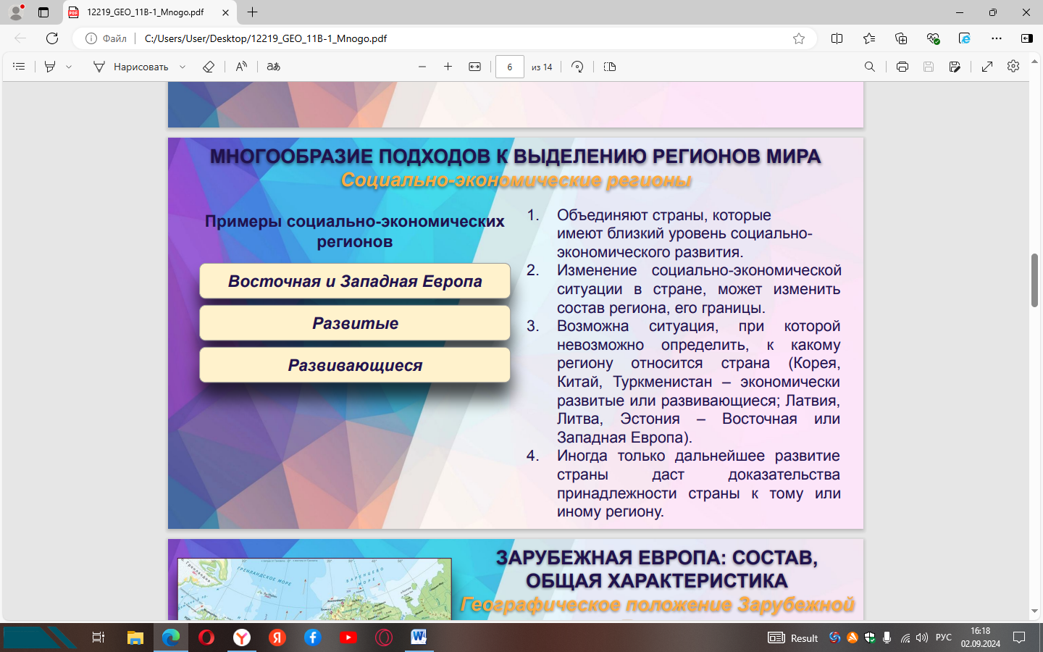Open the PDF table of contents sidebar

click(19, 67)
